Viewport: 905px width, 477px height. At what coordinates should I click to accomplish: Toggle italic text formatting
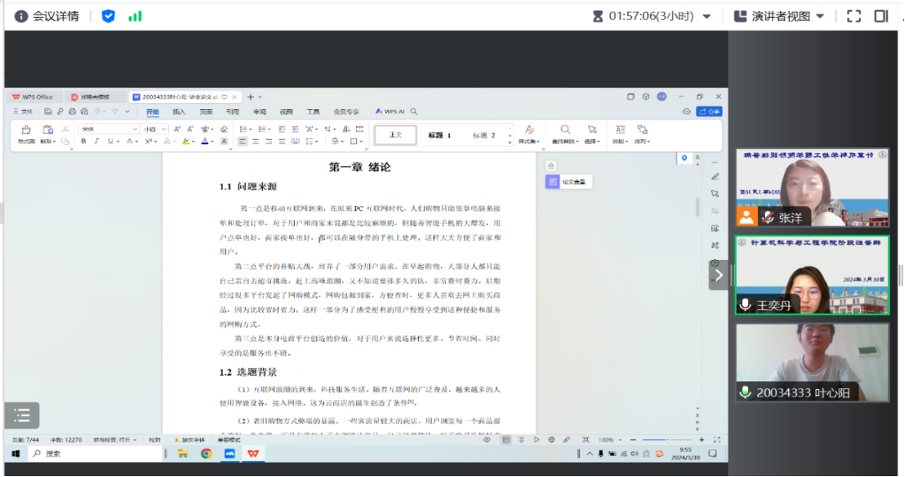(97, 142)
